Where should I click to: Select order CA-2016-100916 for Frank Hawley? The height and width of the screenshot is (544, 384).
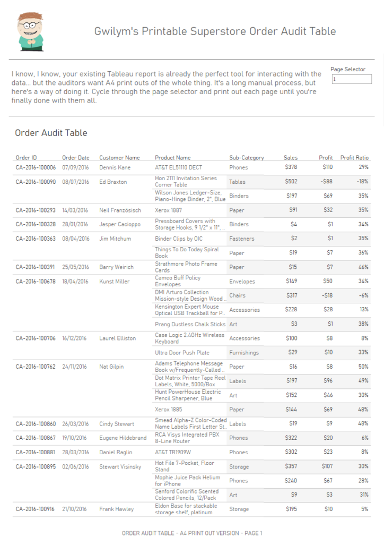[x=35, y=509]
